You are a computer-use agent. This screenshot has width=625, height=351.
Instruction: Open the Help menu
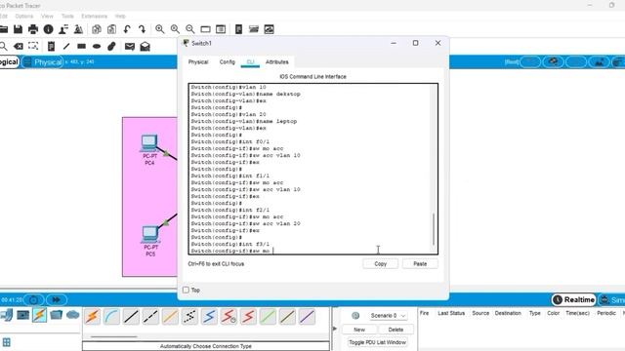click(x=120, y=17)
